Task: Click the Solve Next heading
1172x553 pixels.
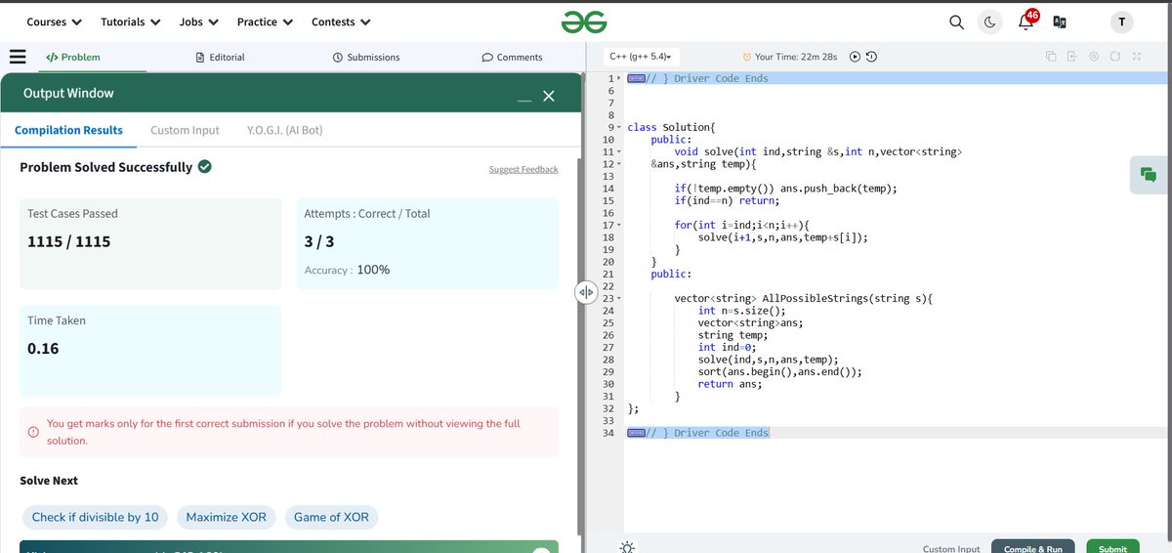Action: [x=49, y=481]
